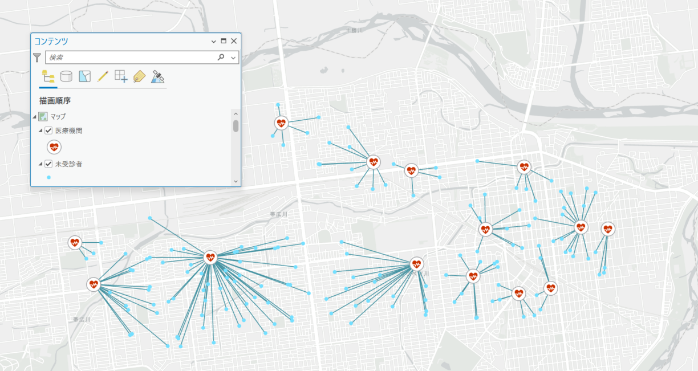This screenshot has height=371, width=698.
Task: Select the 医療機関 layer name
Action: click(x=68, y=131)
